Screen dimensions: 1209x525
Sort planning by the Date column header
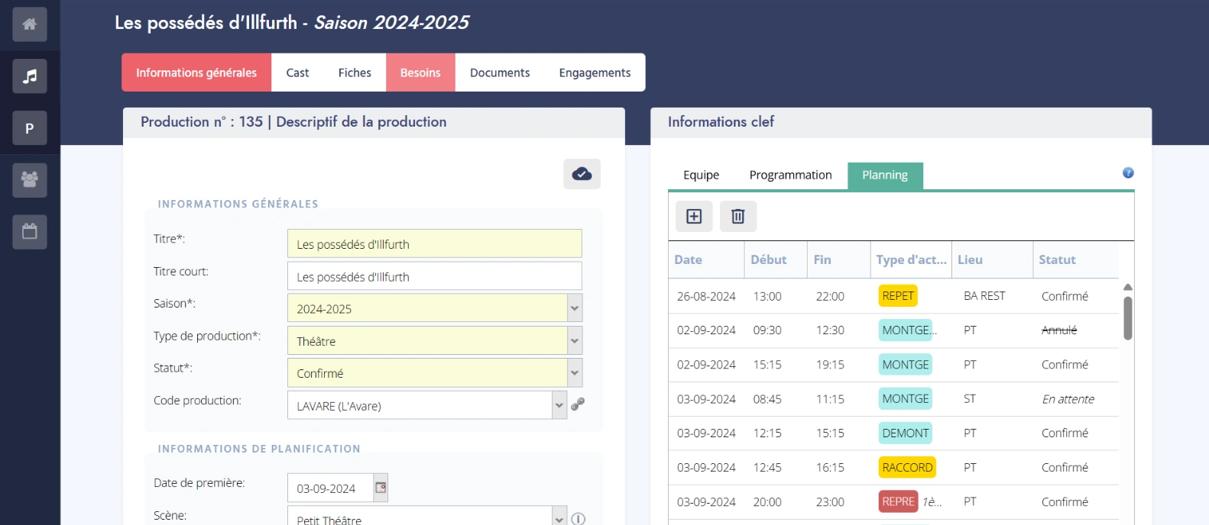click(x=689, y=260)
